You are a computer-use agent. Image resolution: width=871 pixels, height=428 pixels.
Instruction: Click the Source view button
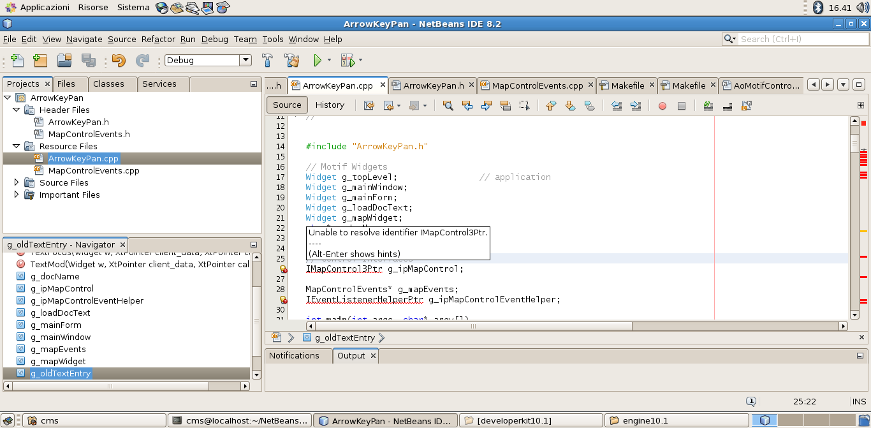287,105
